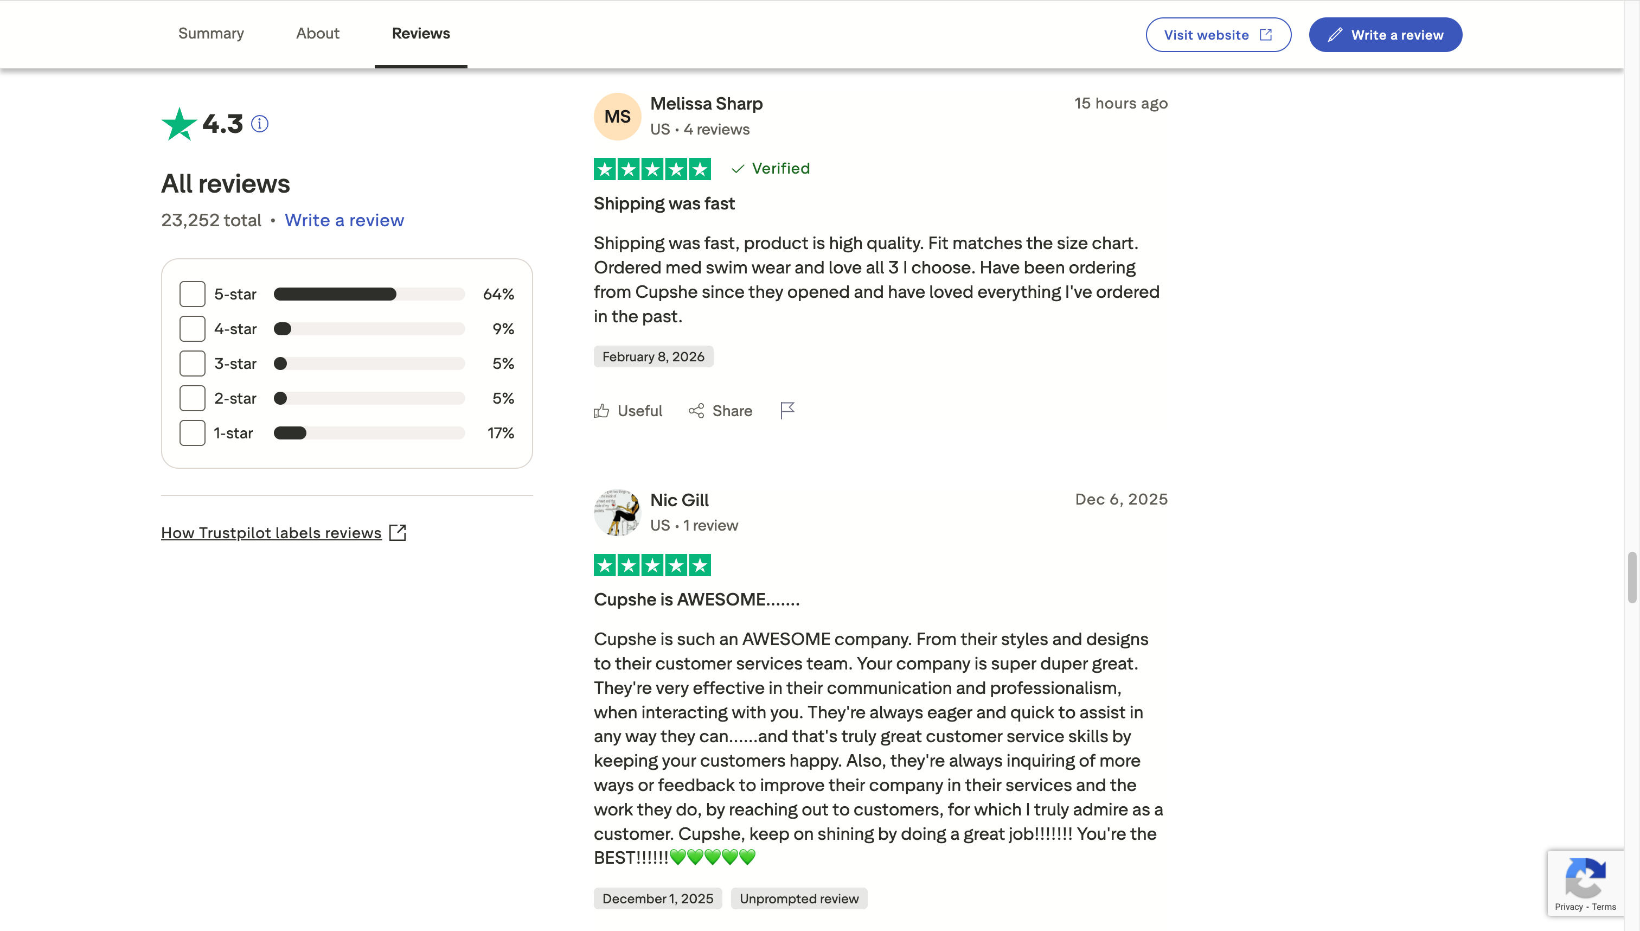Check the 3-star filter checkbox
The width and height of the screenshot is (1640, 931).
click(x=192, y=362)
